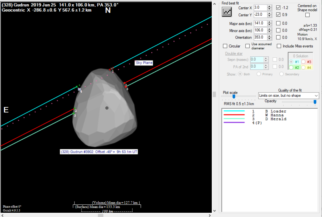This screenshot has height=217, width=322.
Task: Increase Minor axis with up arrow
Action: (x=269, y=29)
